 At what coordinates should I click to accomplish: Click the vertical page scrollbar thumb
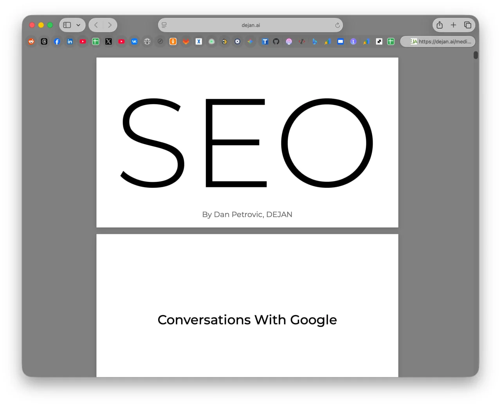pos(476,55)
